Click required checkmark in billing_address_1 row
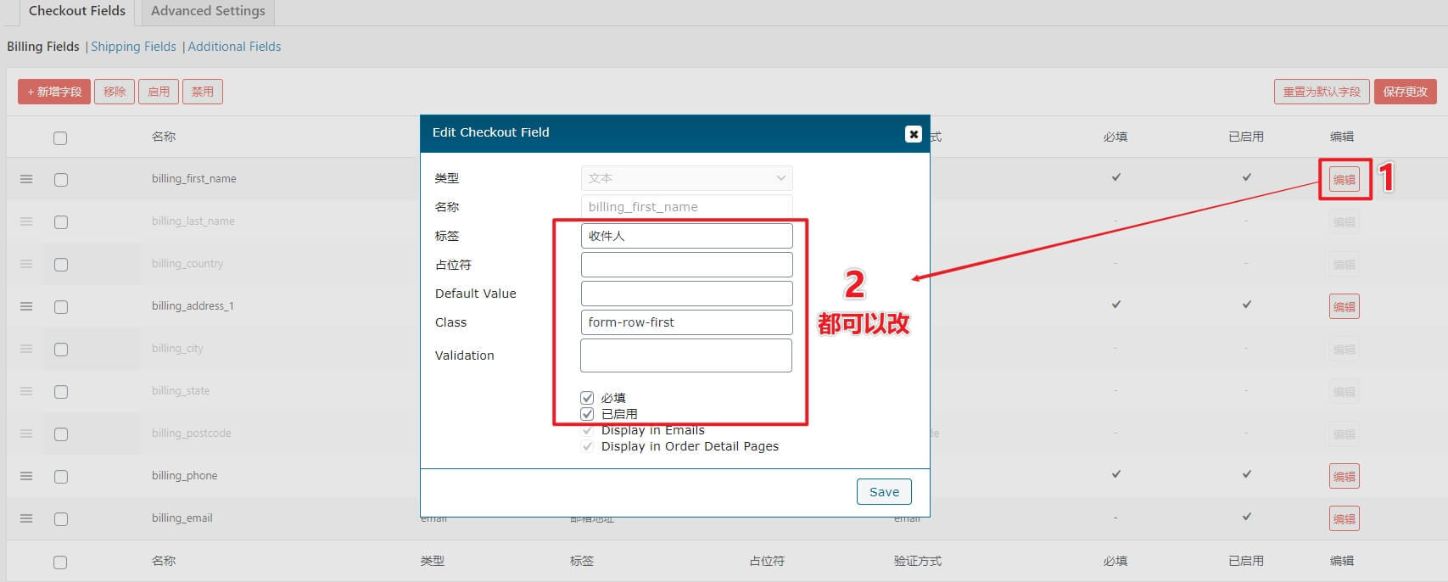 pyautogui.click(x=1116, y=305)
